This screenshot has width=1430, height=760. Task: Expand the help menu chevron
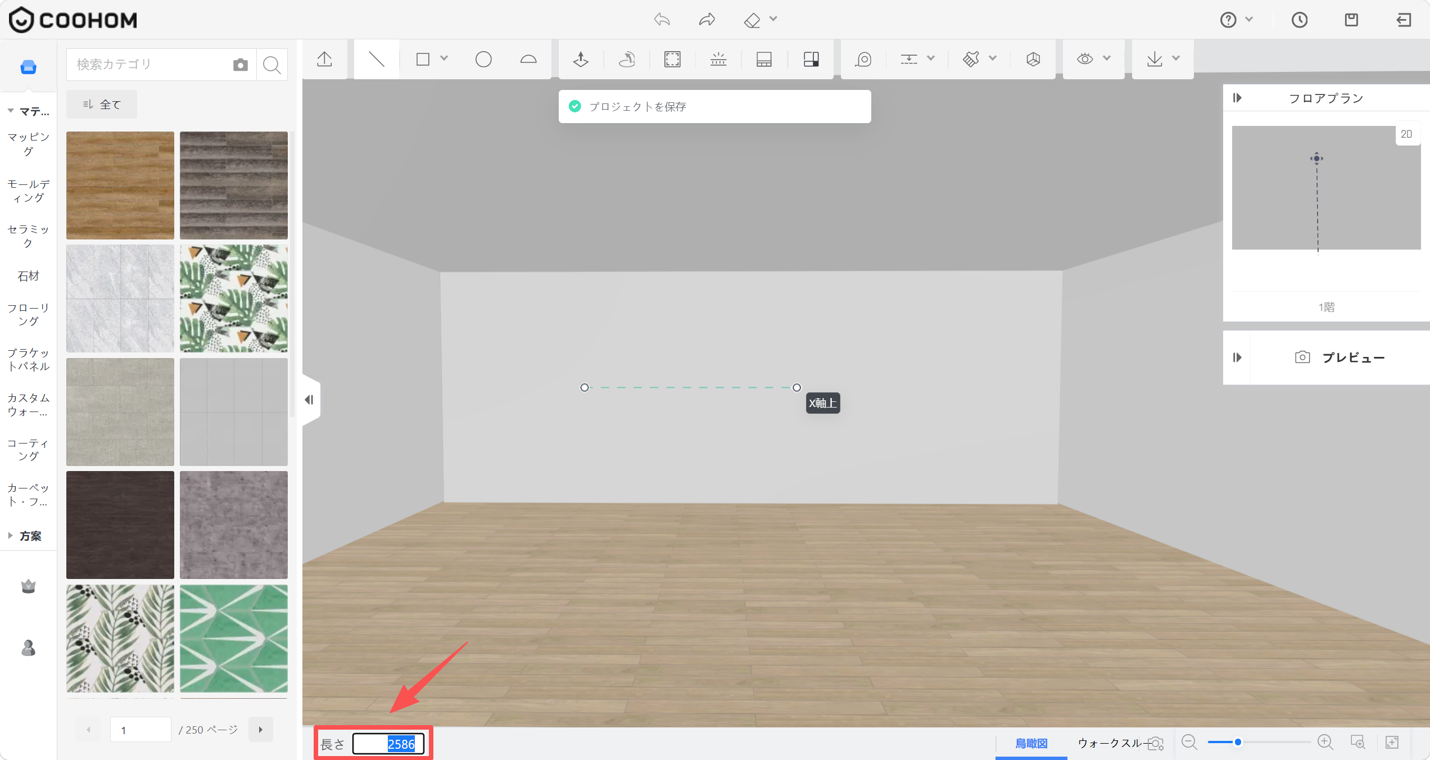coord(1249,19)
